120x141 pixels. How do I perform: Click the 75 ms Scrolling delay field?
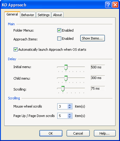pos(98,88)
